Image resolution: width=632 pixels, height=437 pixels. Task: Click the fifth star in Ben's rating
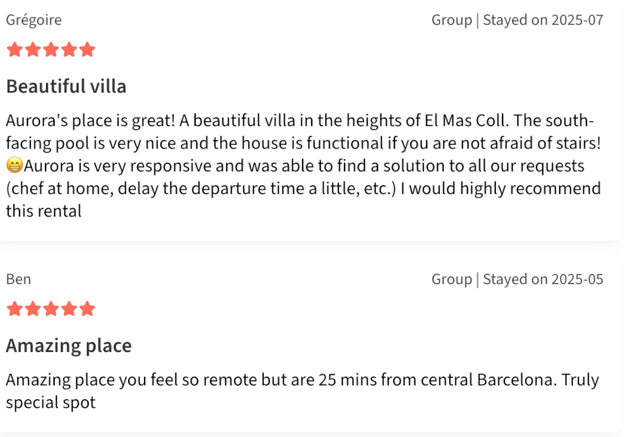pyautogui.click(x=88, y=309)
